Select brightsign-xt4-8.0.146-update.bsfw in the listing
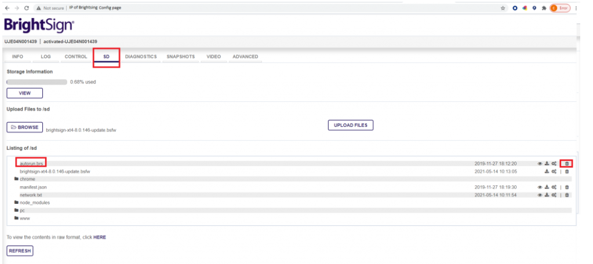593x264 pixels. (x=55, y=171)
